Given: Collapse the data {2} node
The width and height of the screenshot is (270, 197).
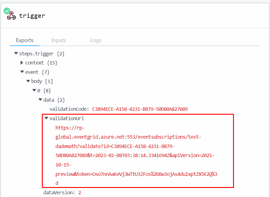Looking at the screenshot, I should tap(40, 99).
